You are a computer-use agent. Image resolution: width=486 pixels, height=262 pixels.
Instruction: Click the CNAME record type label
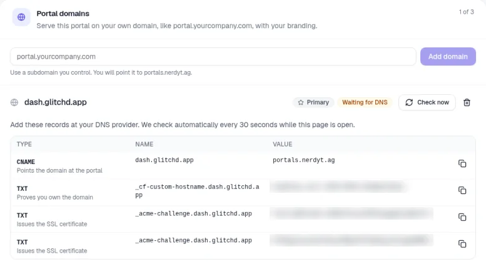click(26, 162)
